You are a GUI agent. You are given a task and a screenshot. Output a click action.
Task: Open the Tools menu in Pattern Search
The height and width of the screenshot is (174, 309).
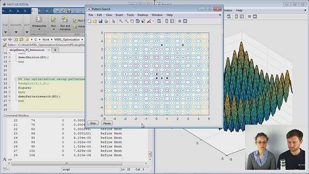[x=130, y=15]
